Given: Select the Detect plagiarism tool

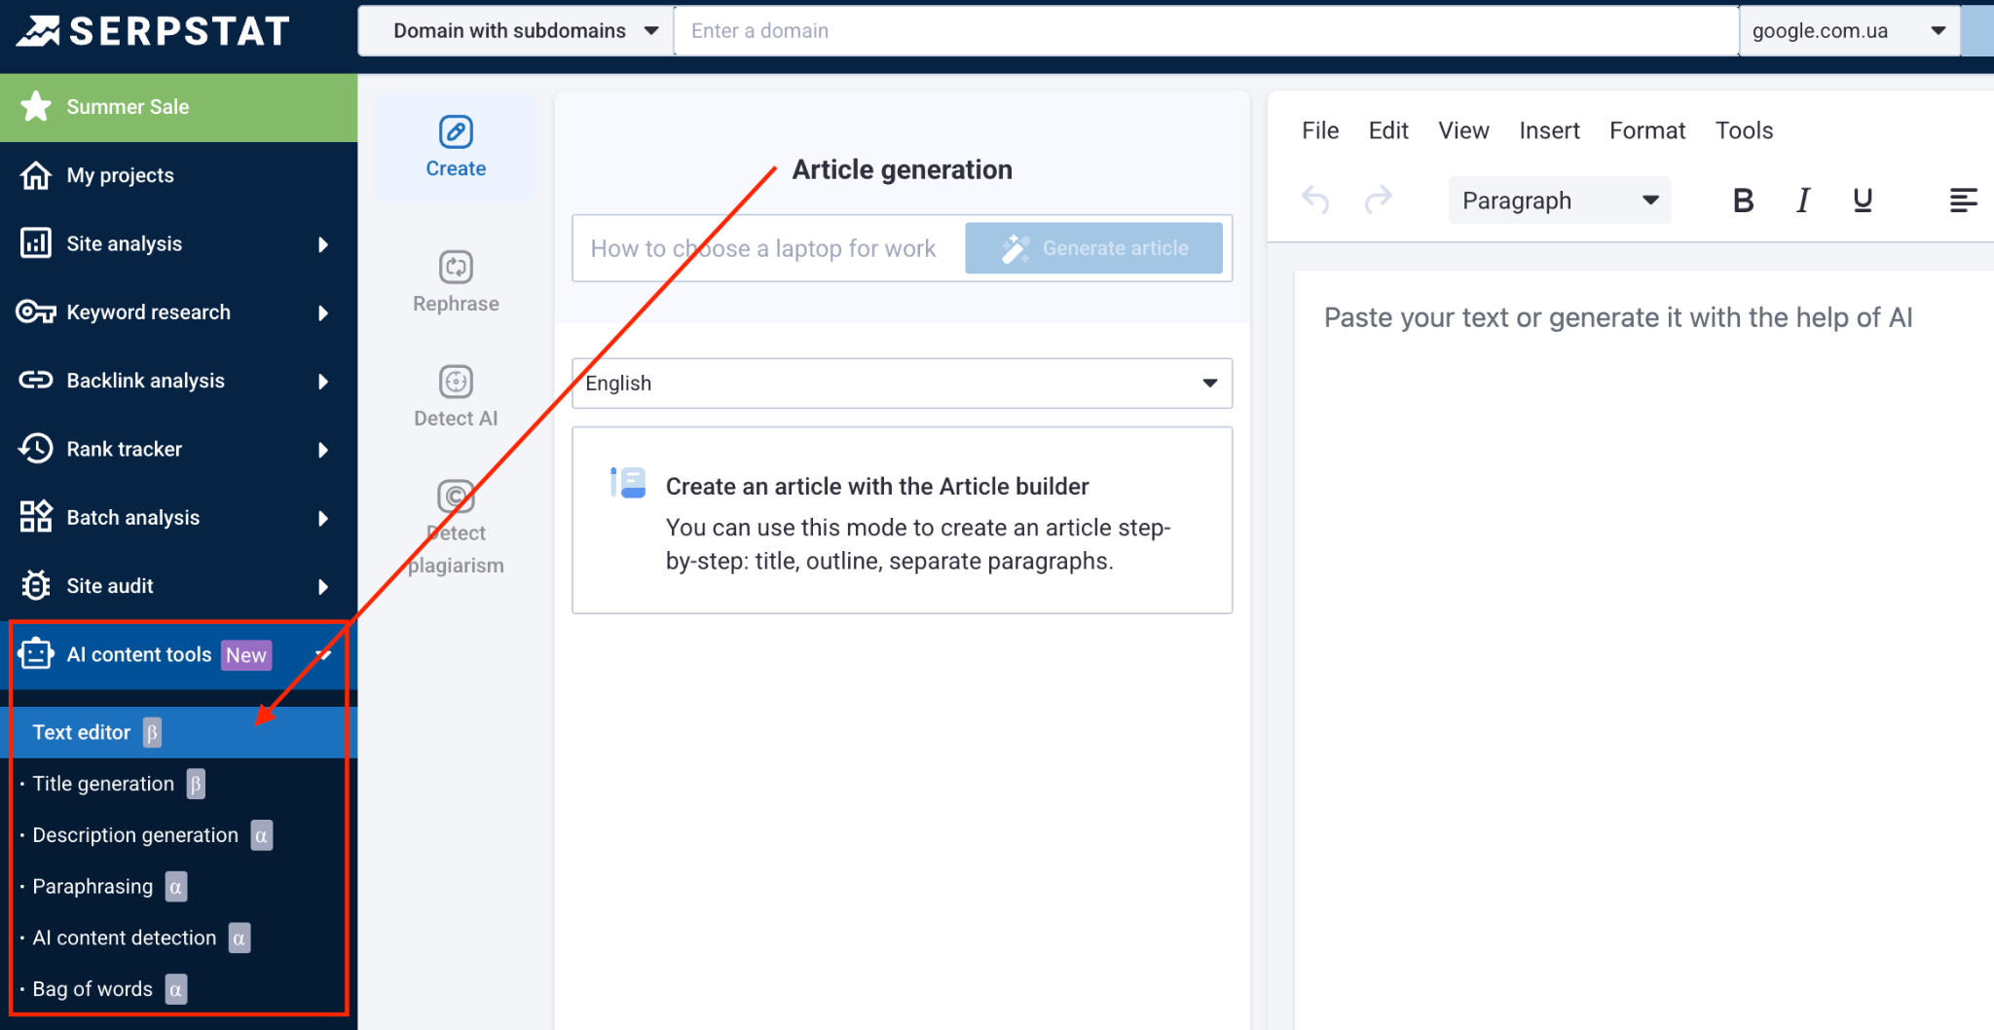Looking at the screenshot, I should click(x=455, y=521).
